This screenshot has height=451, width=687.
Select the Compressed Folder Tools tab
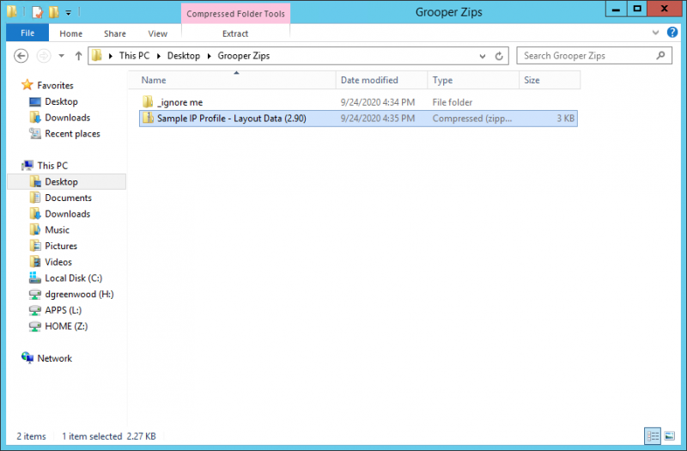[235, 14]
